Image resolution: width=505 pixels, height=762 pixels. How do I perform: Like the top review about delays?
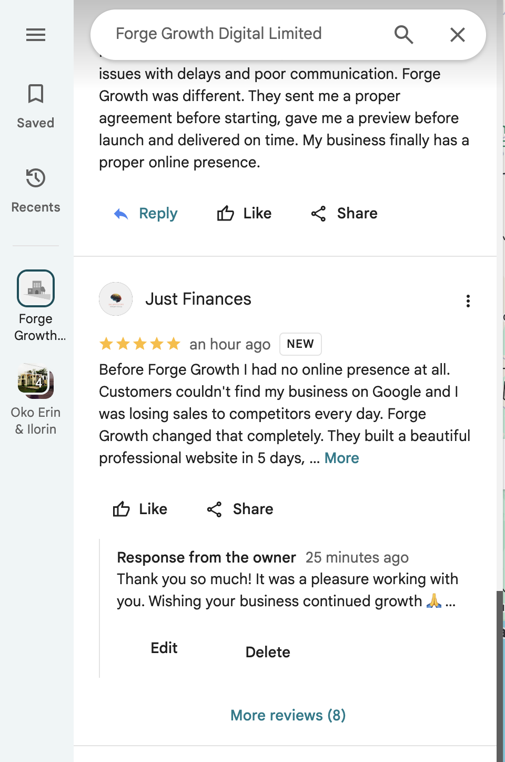244,214
